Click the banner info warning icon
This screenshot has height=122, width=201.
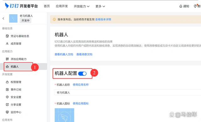pos(54,19)
